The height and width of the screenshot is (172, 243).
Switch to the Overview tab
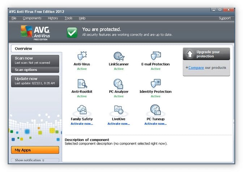[24, 48]
